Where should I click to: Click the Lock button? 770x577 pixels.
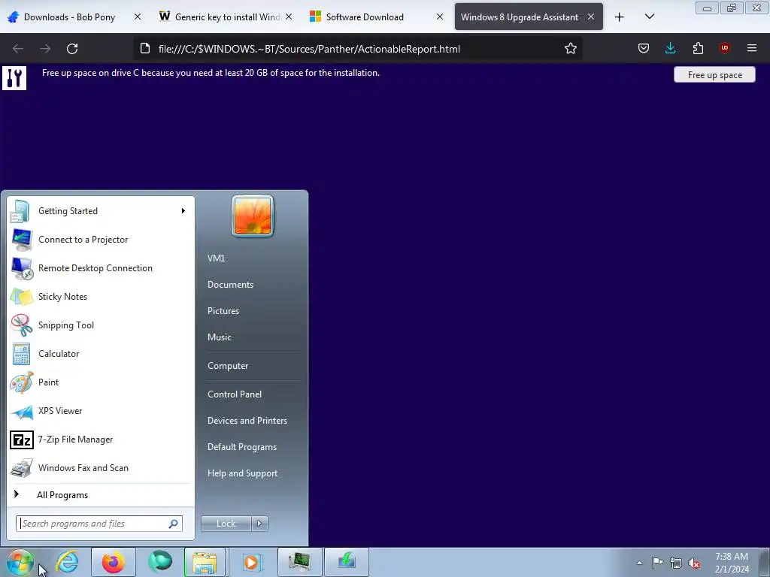[x=226, y=524]
